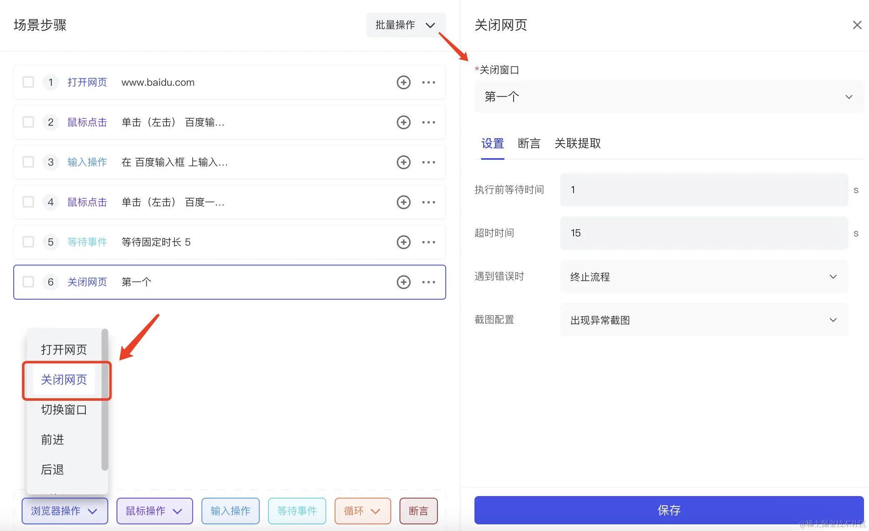Switch to the 断言 tab
The height and width of the screenshot is (531, 869).
529,144
